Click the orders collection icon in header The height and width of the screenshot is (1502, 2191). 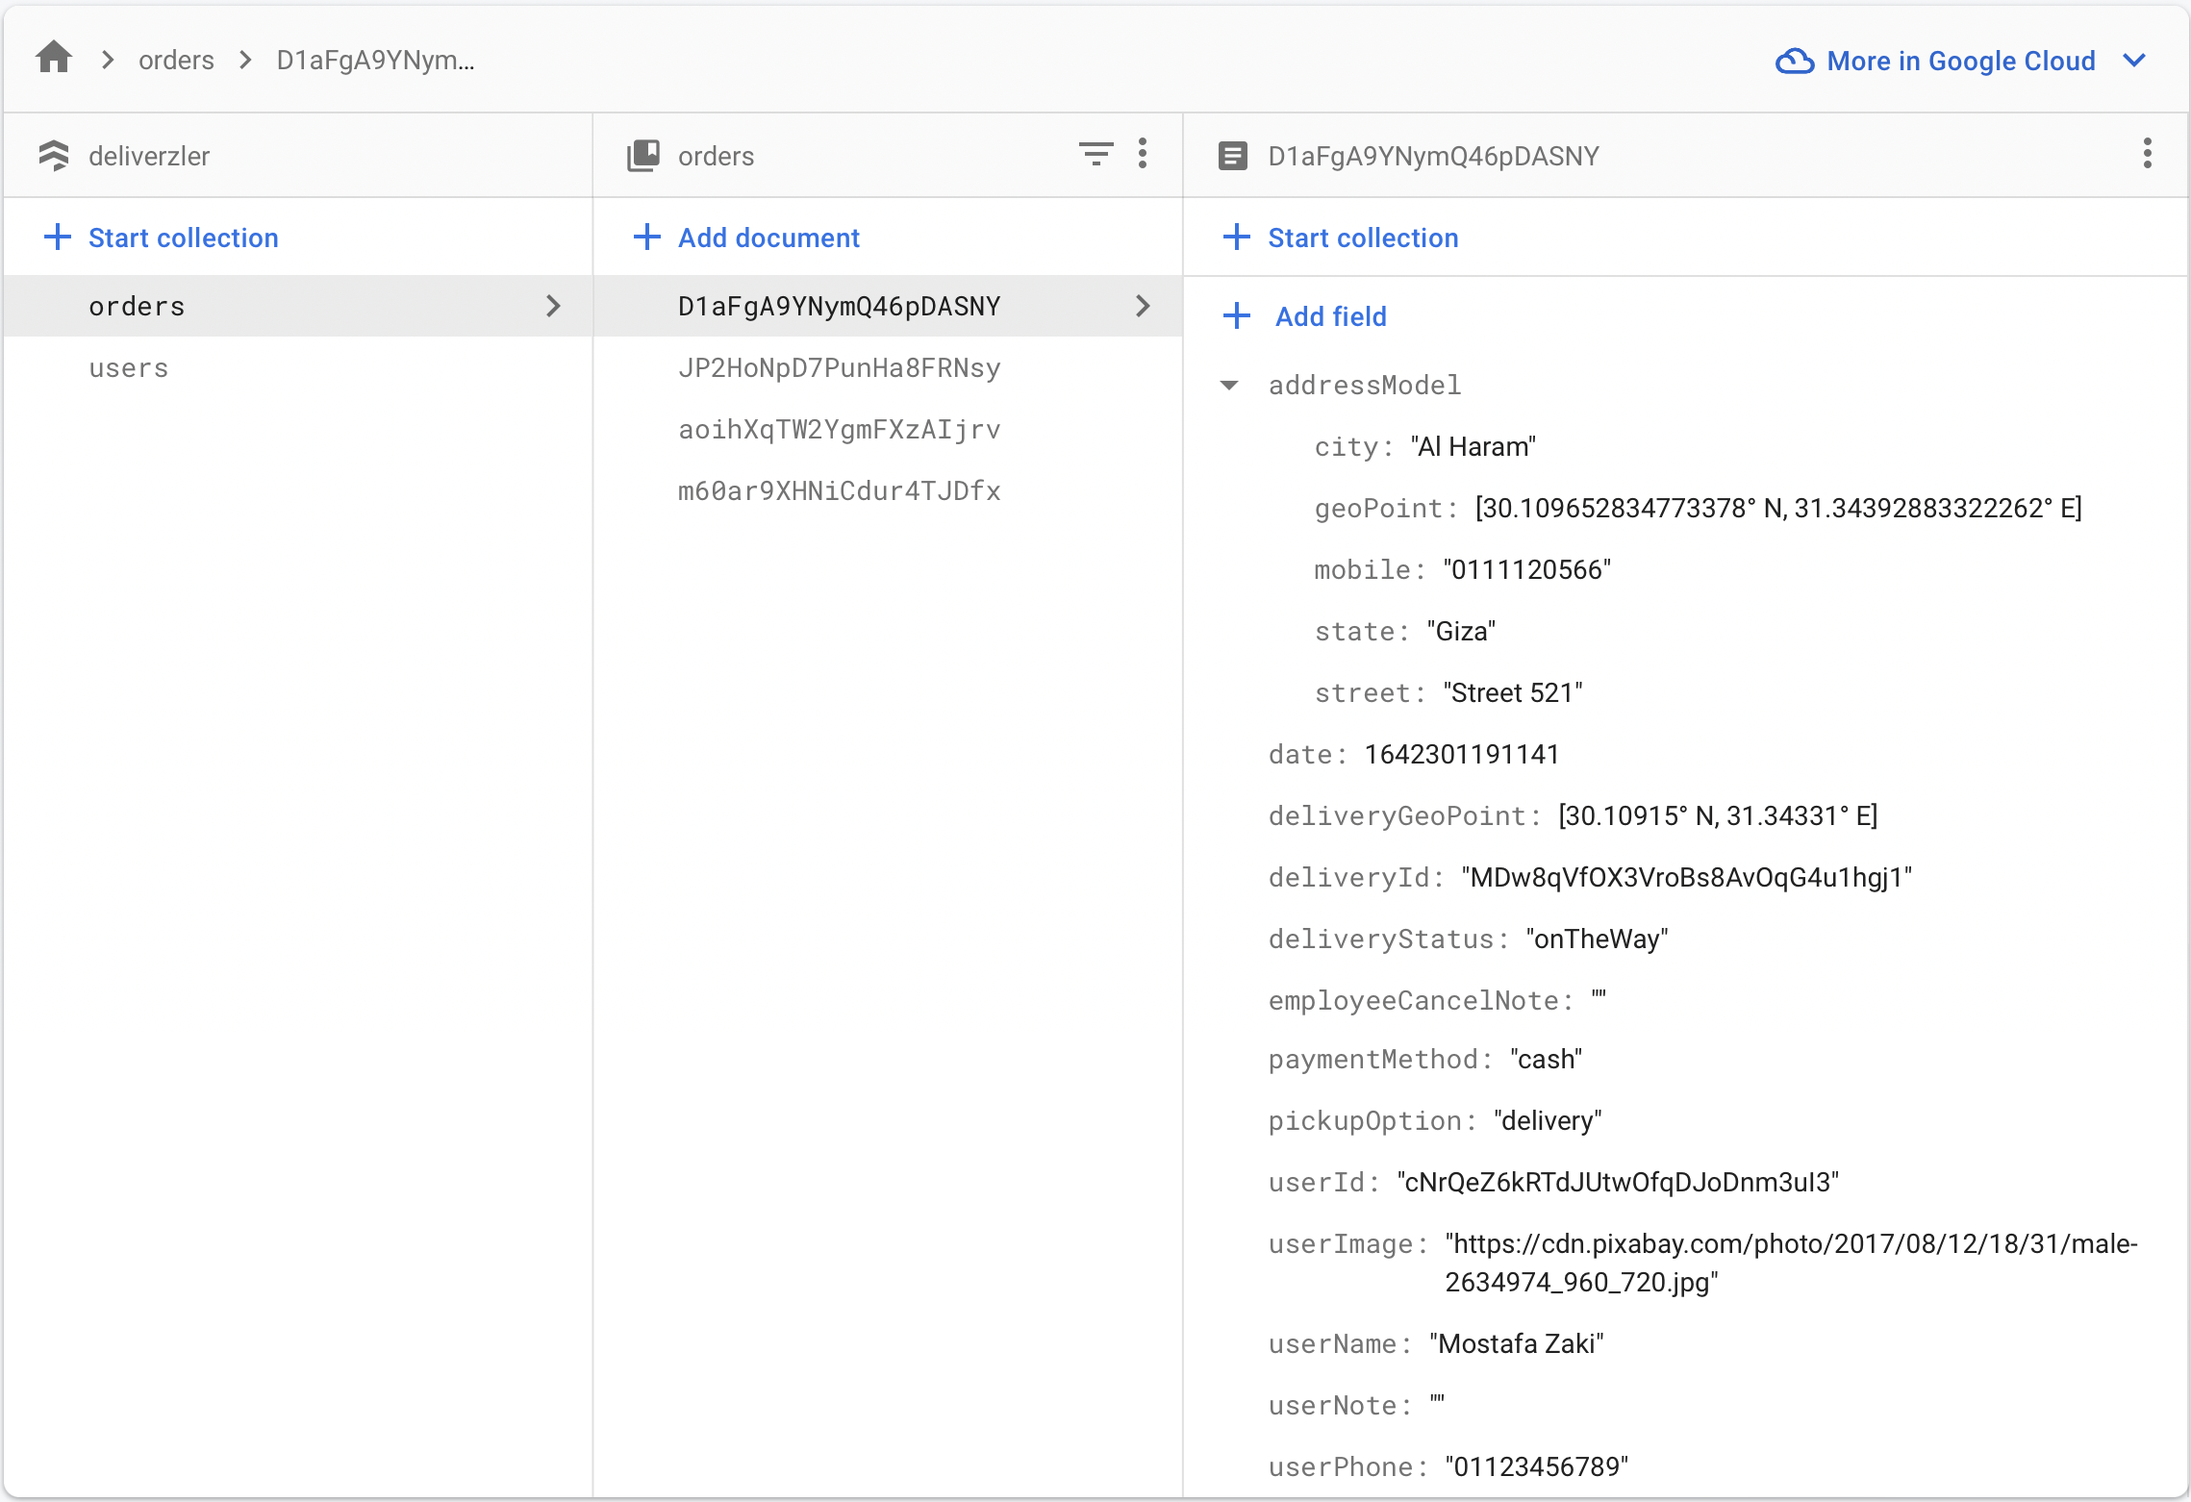pyautogui.click(x=643, y=156)
